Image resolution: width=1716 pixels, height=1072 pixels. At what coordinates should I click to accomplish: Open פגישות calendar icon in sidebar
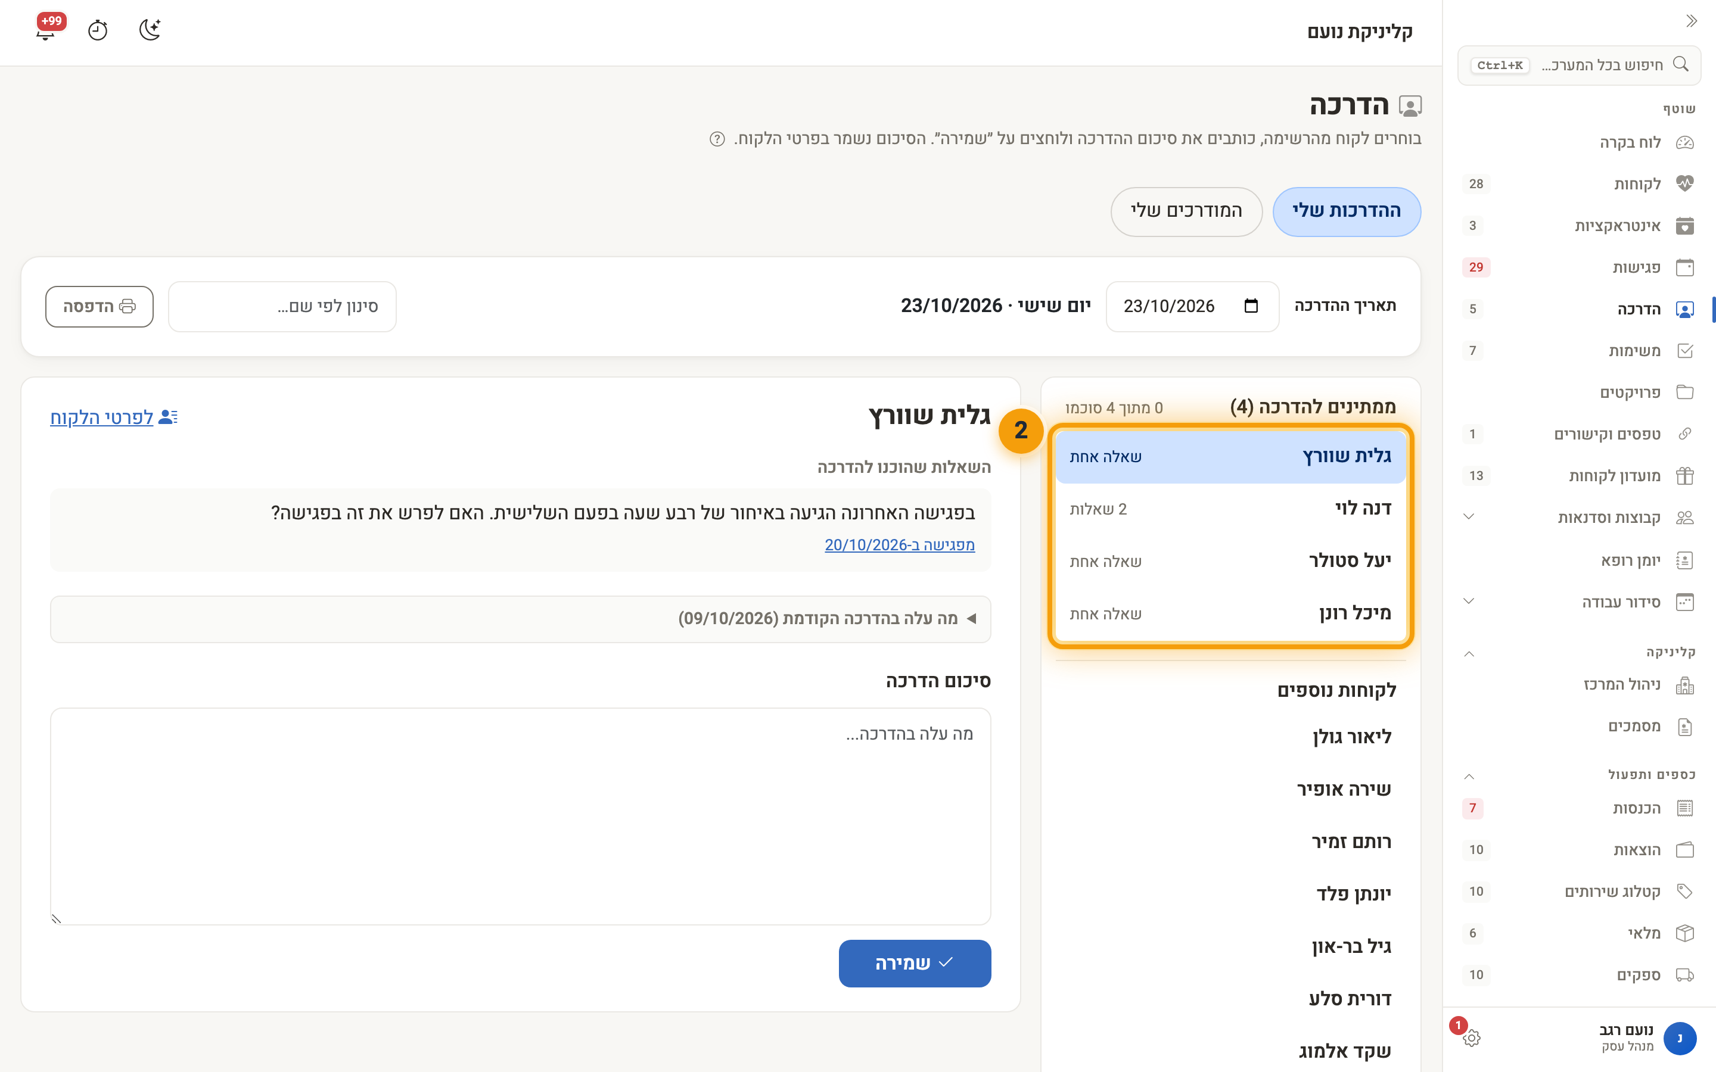click(x=1685, y=267)
